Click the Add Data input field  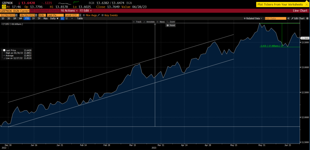pyautogui.click(x=275, y=18)
